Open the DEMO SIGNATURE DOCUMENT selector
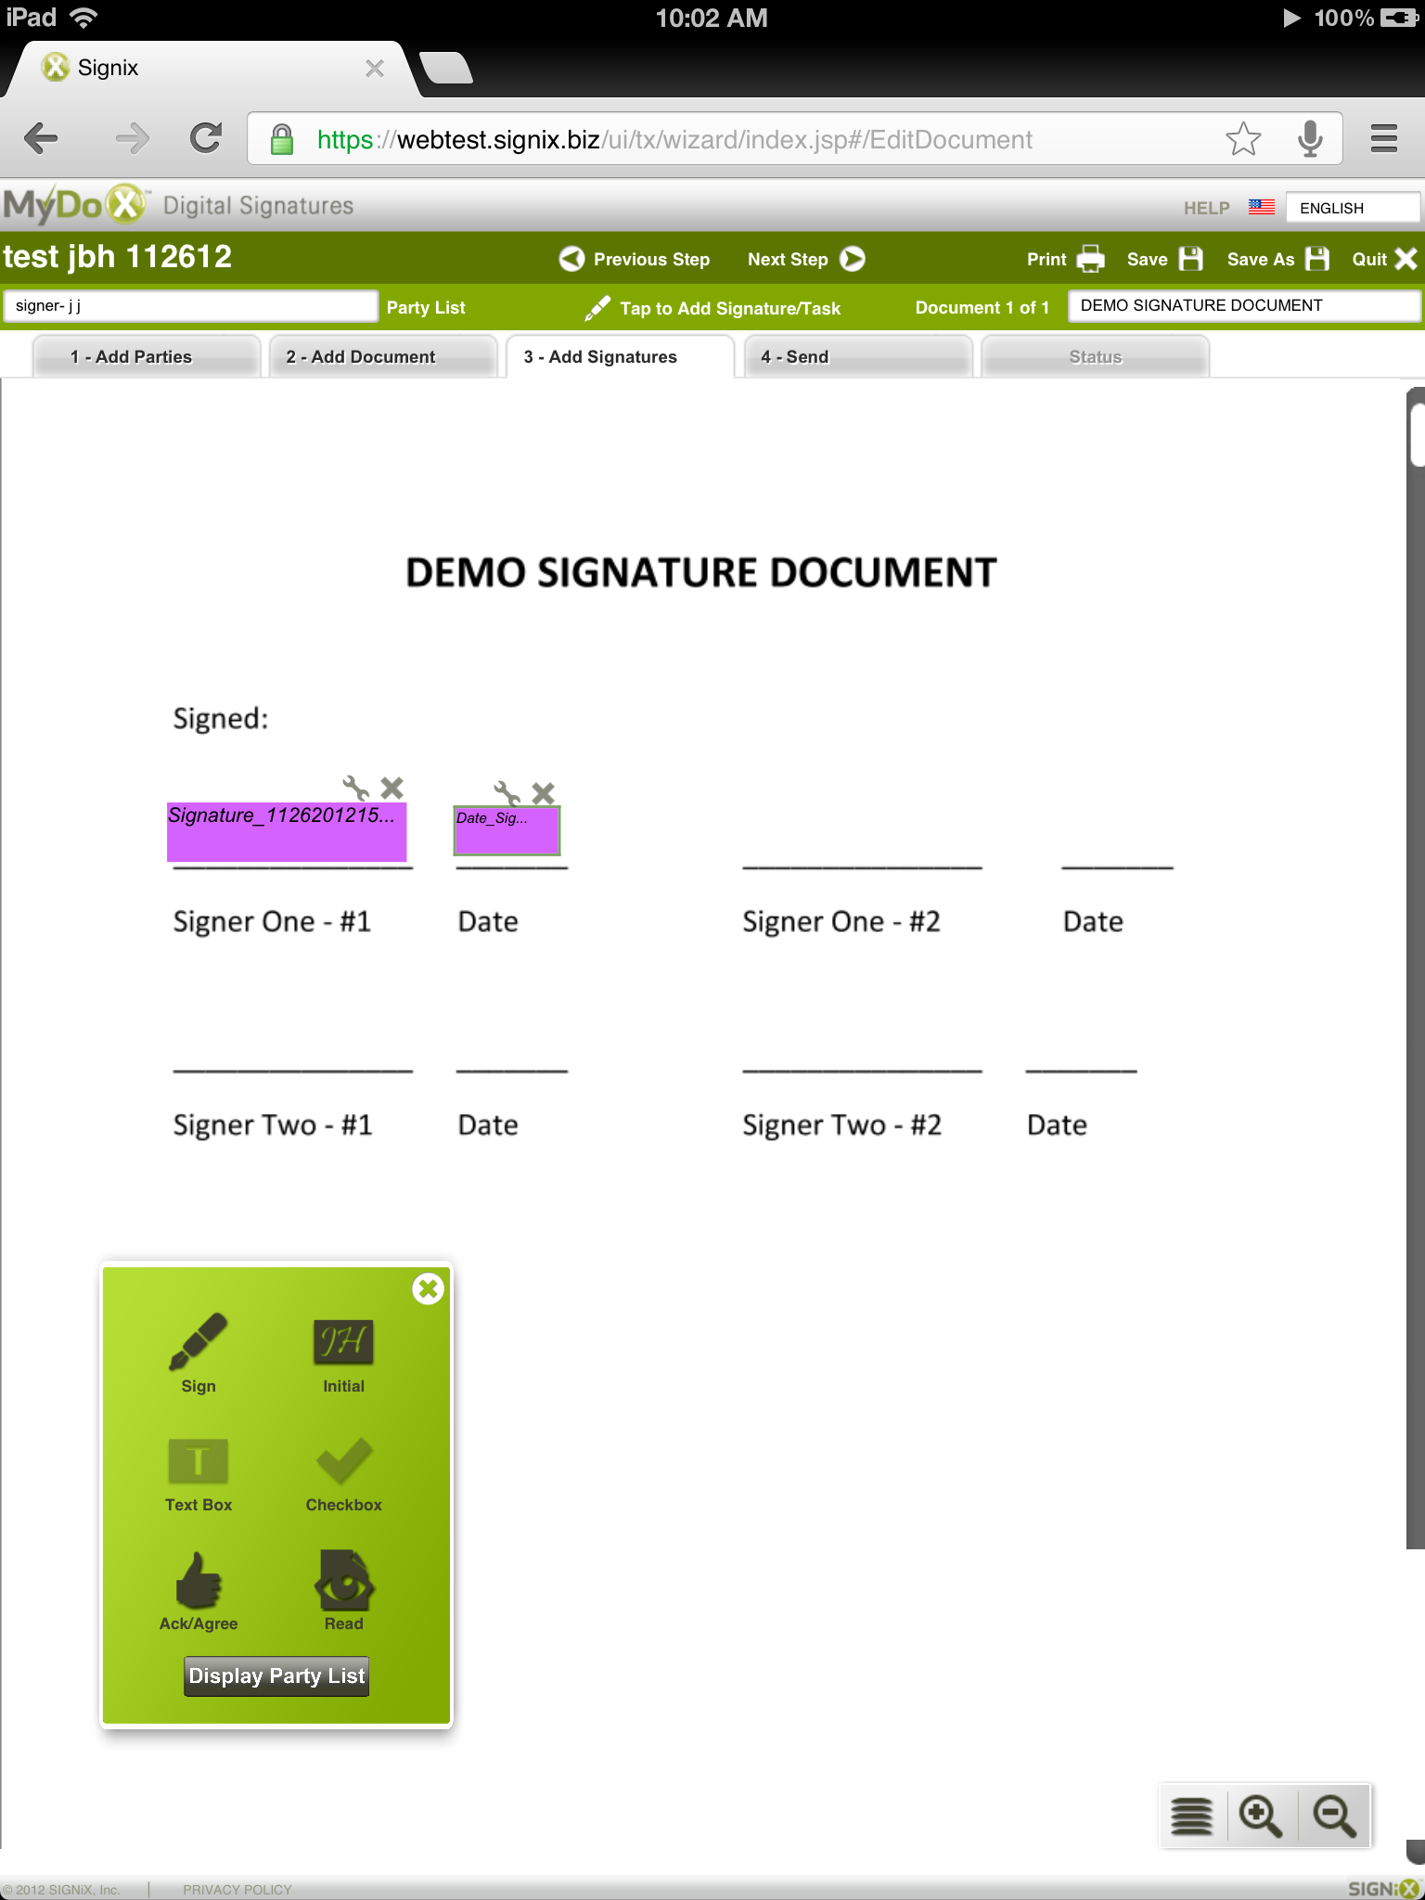1425x1900 pixels. [x=1244, y=306]
